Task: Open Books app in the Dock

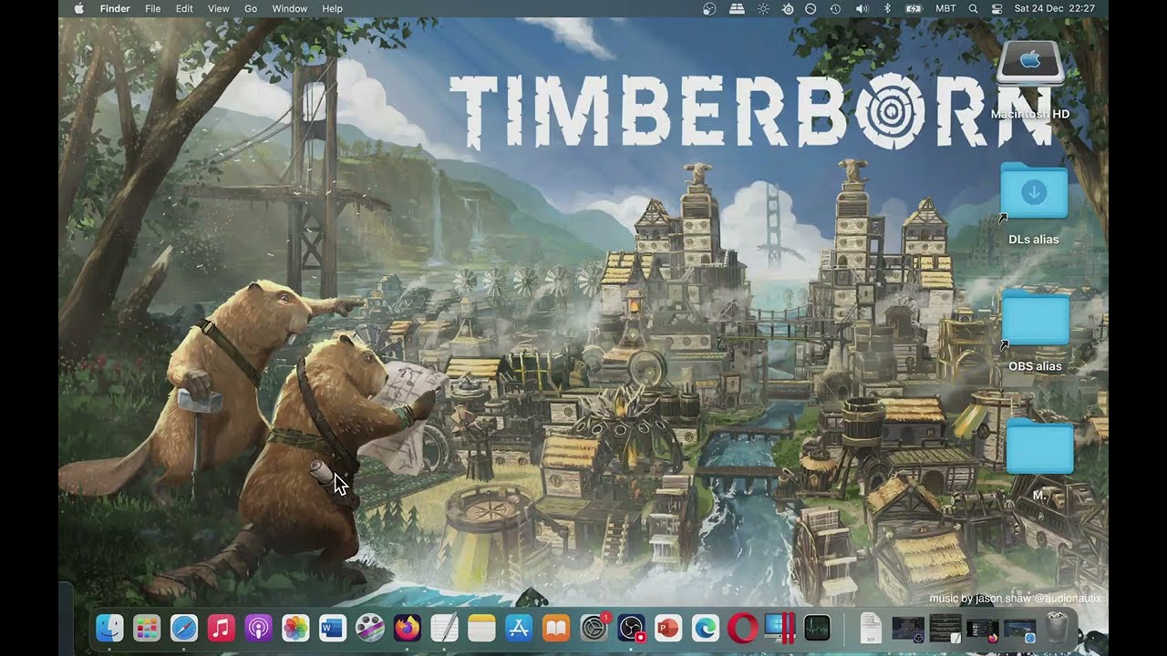Action: tap(556, 628)
